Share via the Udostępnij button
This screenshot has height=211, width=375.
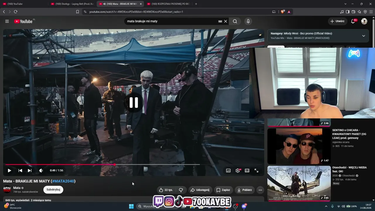pos(200,190)
